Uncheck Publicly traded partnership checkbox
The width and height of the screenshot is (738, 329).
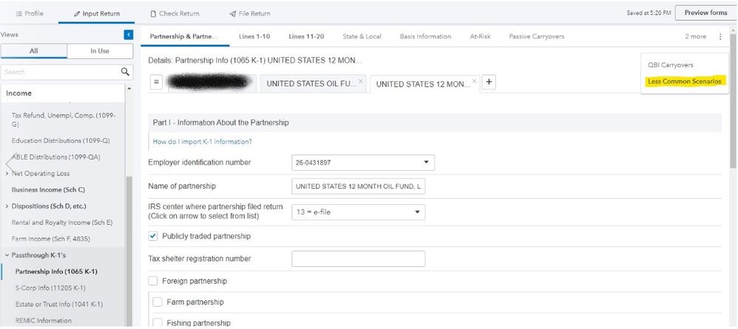coord(153,236)
